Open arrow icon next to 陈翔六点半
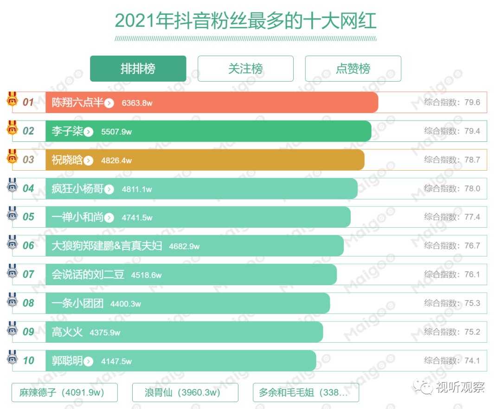501x409 pixels. click(x=109, y=103)
